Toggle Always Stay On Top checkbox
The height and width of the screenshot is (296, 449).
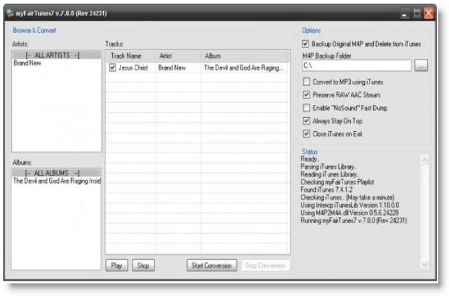tap(306, 121)
